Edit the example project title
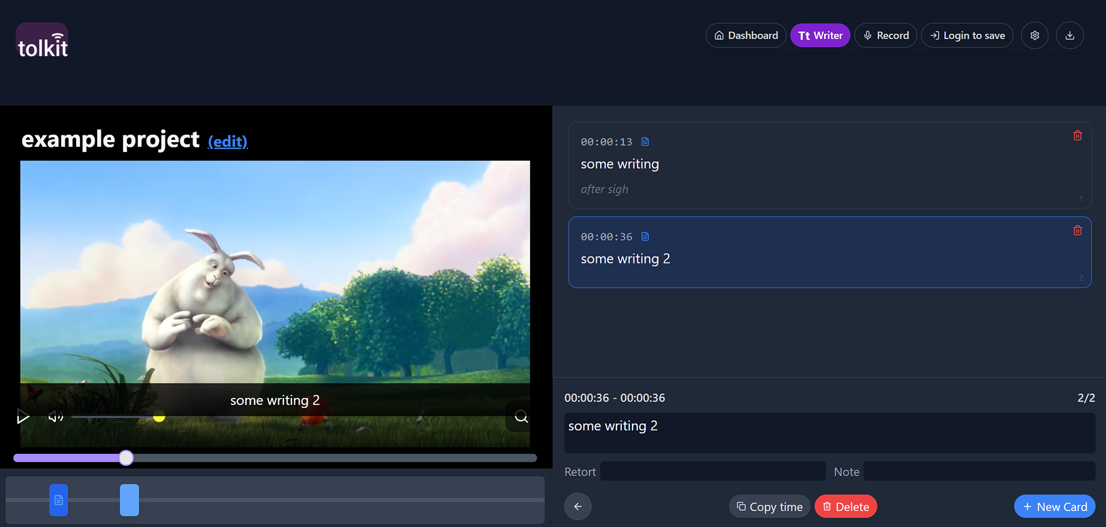This screenshot has width=1106, height=527. tap(228, 141)
